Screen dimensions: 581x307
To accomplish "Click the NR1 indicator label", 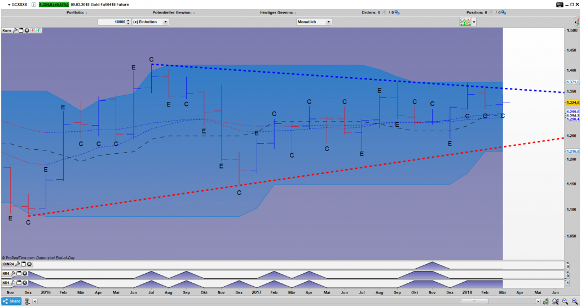I will 6,283.
